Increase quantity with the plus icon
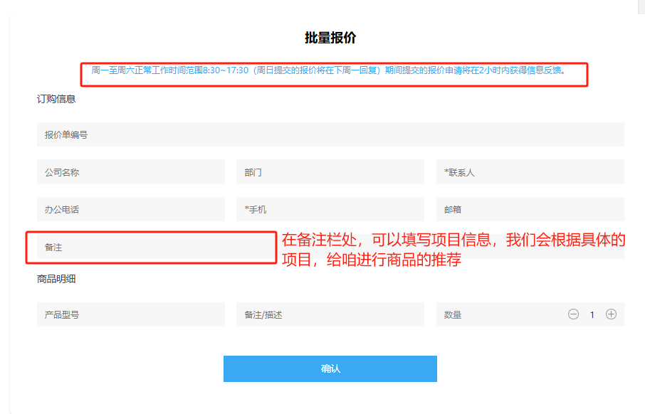Viewport: 645px width, 414px height. (x=611, y=314)
